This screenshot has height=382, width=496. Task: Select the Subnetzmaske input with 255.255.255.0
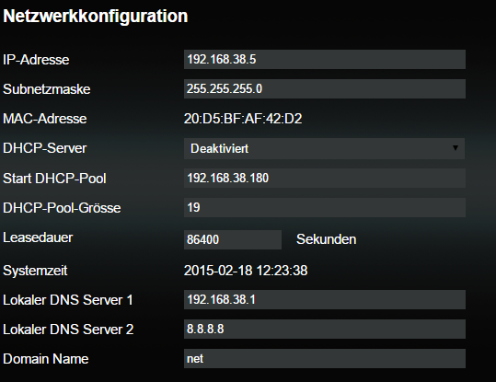coord(325,88)
